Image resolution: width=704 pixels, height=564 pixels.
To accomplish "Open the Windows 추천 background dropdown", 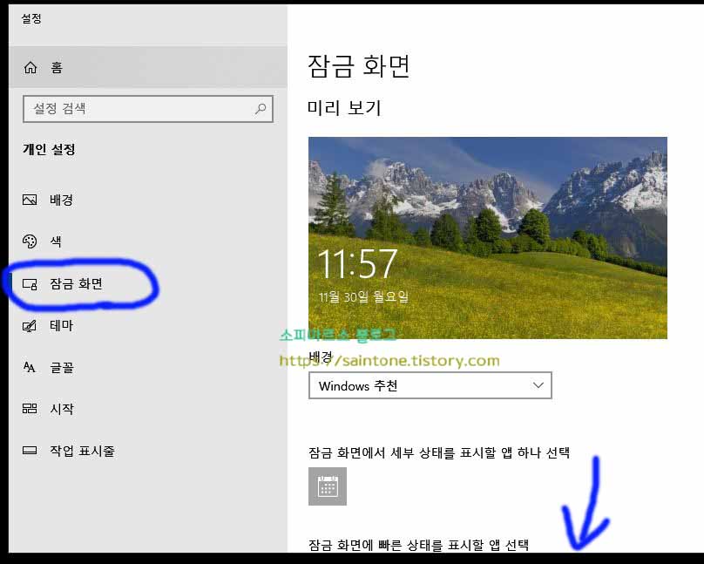I will pyautogui.click(x=430, y=385).
